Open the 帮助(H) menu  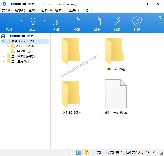click(87, 10)
